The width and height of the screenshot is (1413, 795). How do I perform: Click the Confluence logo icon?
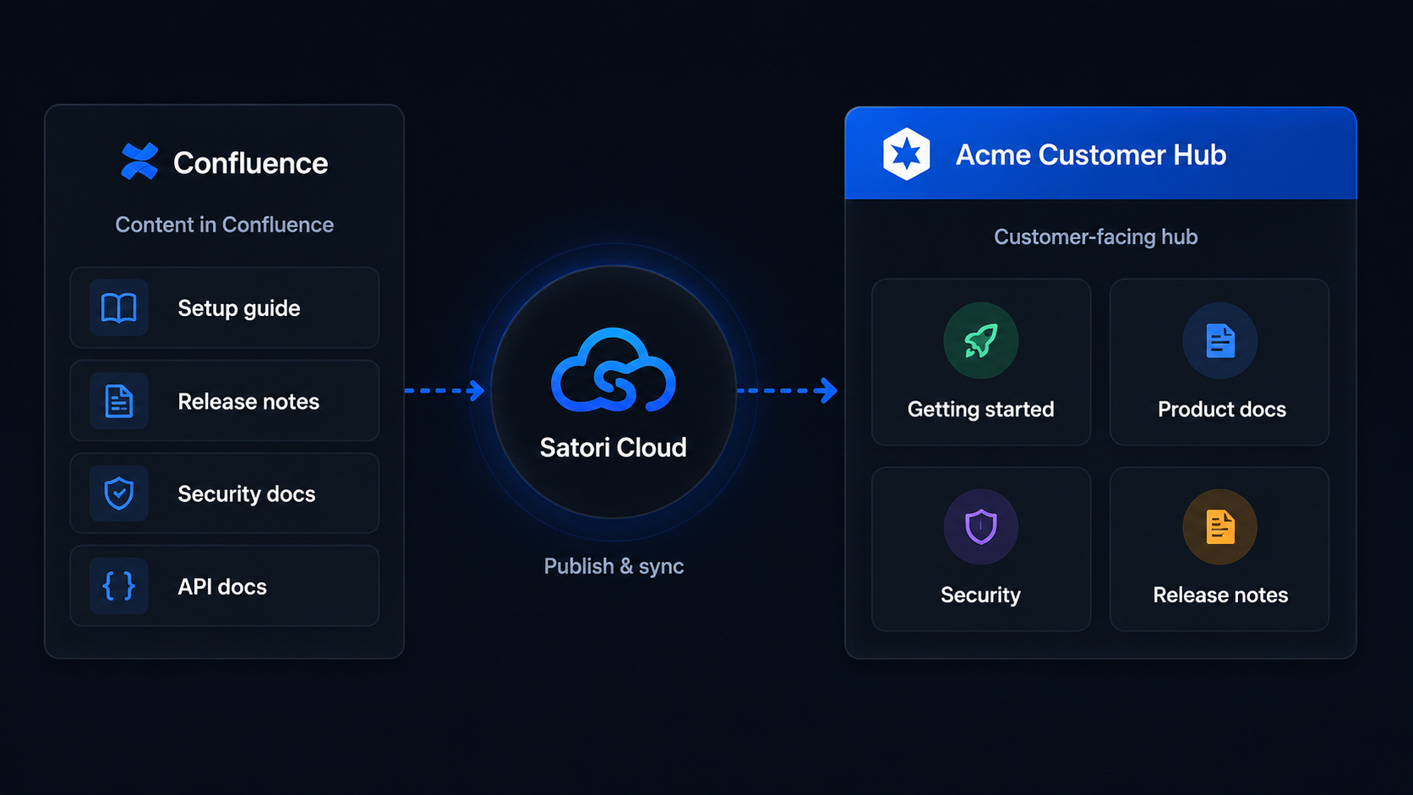pos(139,161)
